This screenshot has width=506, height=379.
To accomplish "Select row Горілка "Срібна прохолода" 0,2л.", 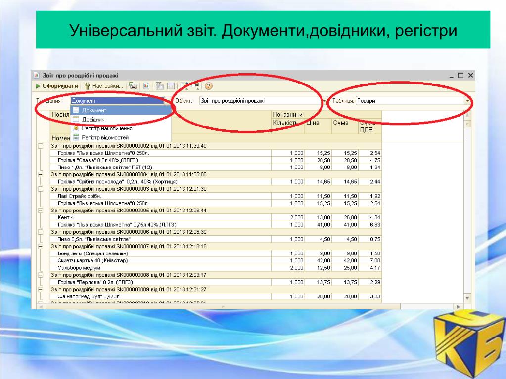I will pos(216,182).
